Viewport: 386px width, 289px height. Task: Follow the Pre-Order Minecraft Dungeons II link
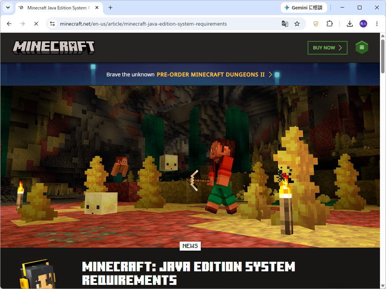pyautogui.click(x=211, y=75)
